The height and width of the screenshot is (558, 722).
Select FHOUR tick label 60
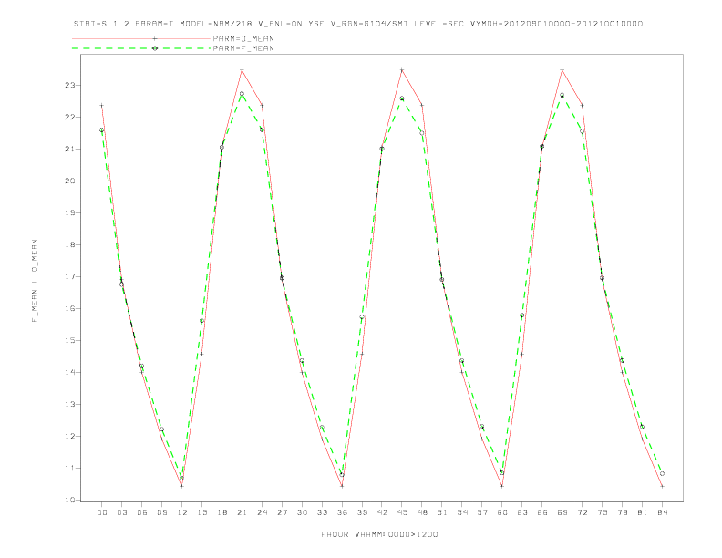[x=502, y=512]
